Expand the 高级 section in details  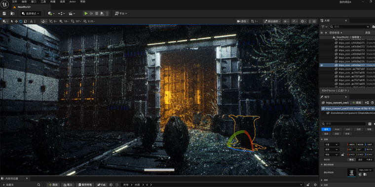[x=326, y=180]
